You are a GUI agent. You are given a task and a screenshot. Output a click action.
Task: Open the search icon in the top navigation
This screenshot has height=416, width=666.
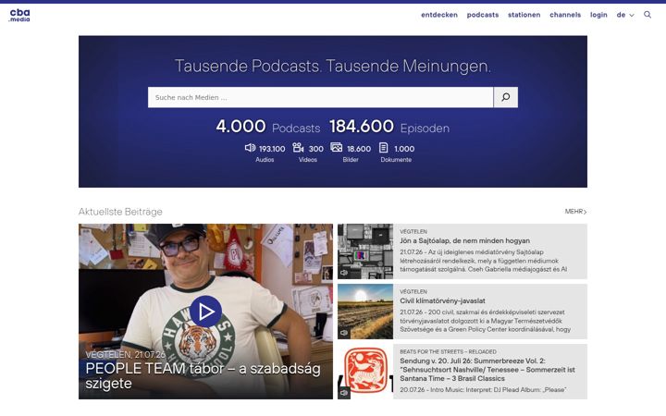point(647,15)
